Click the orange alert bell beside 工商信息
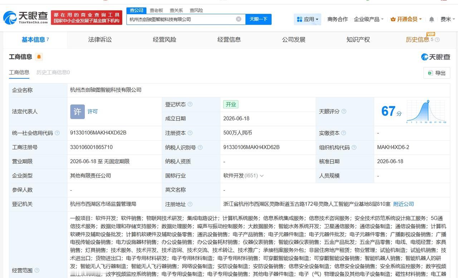Image resolution: width=458 pixels, height=278 pixels. [39, 57]
